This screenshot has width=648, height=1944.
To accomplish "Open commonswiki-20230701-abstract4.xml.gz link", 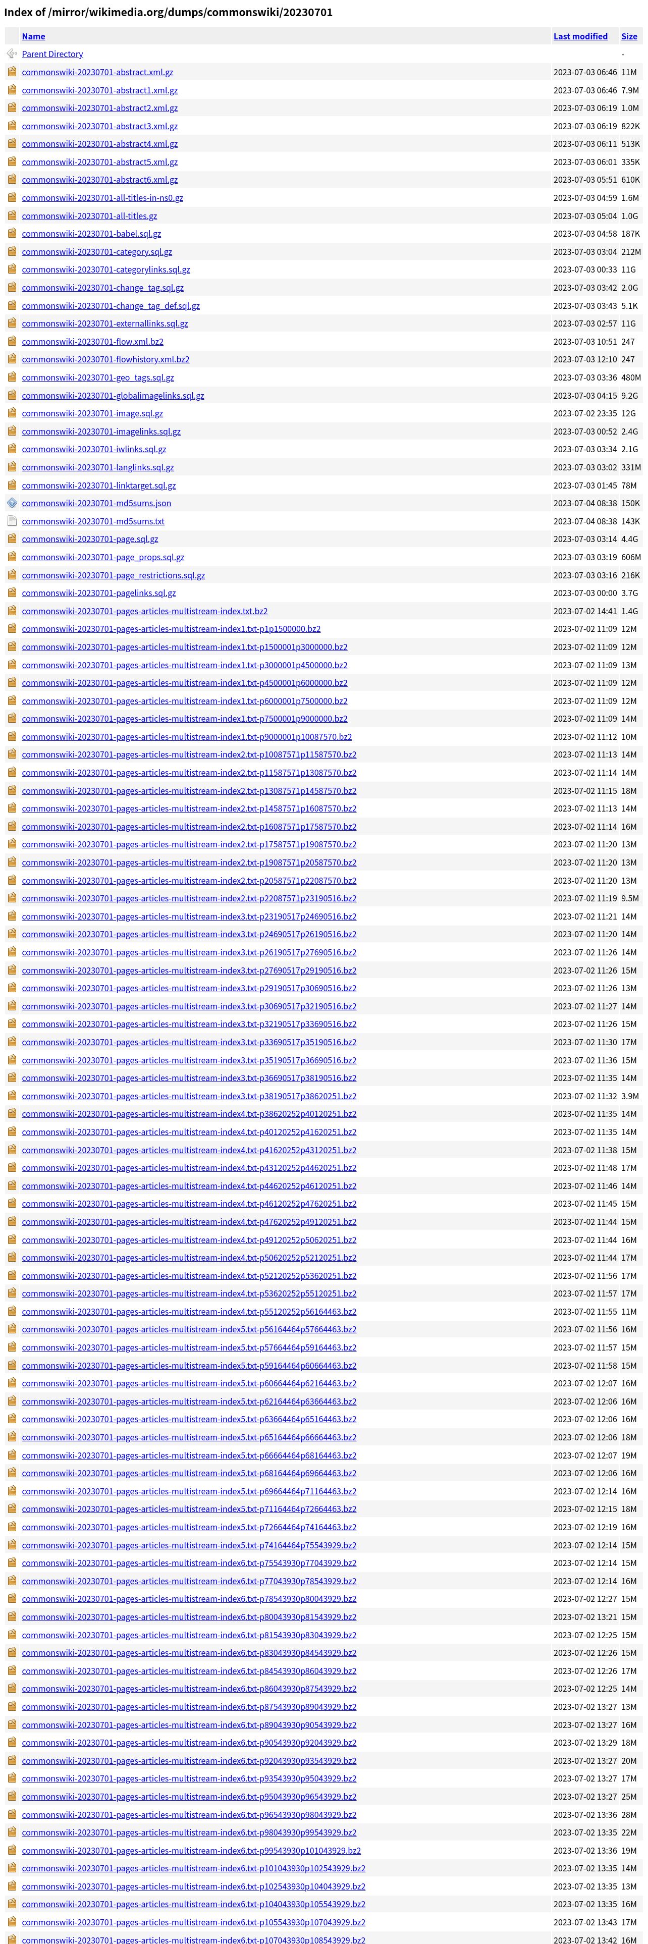I will [x=99, y=143].
